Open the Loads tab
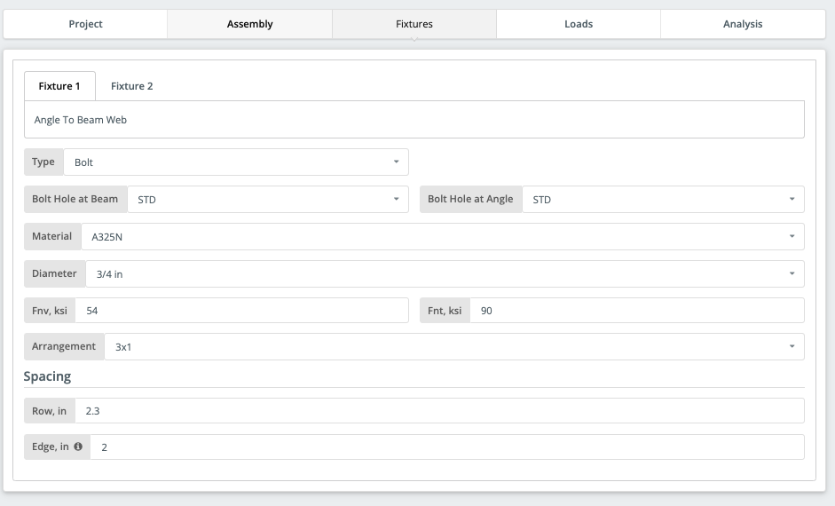835x506 pixels. (579, 24)
